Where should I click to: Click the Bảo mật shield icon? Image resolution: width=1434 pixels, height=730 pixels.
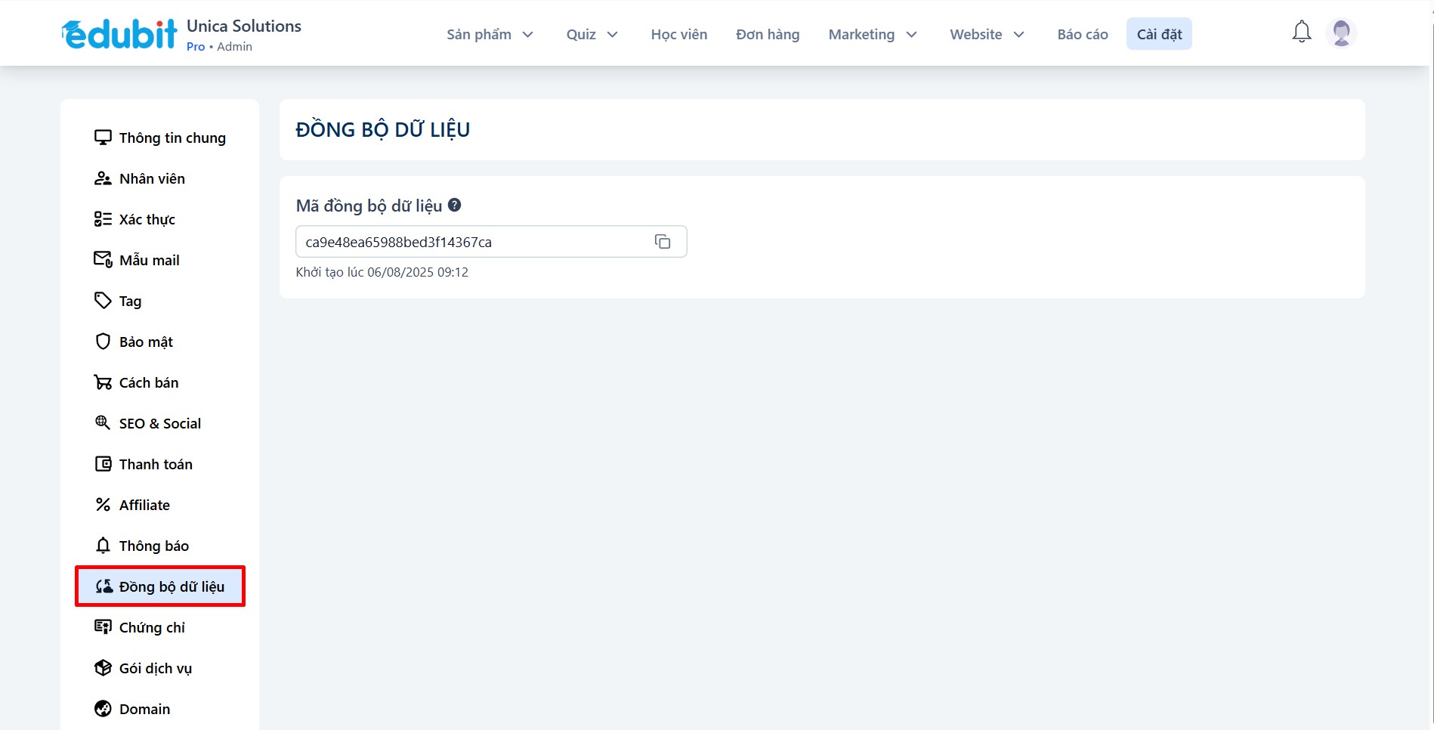pyautogui.click(x=103, y=342)
